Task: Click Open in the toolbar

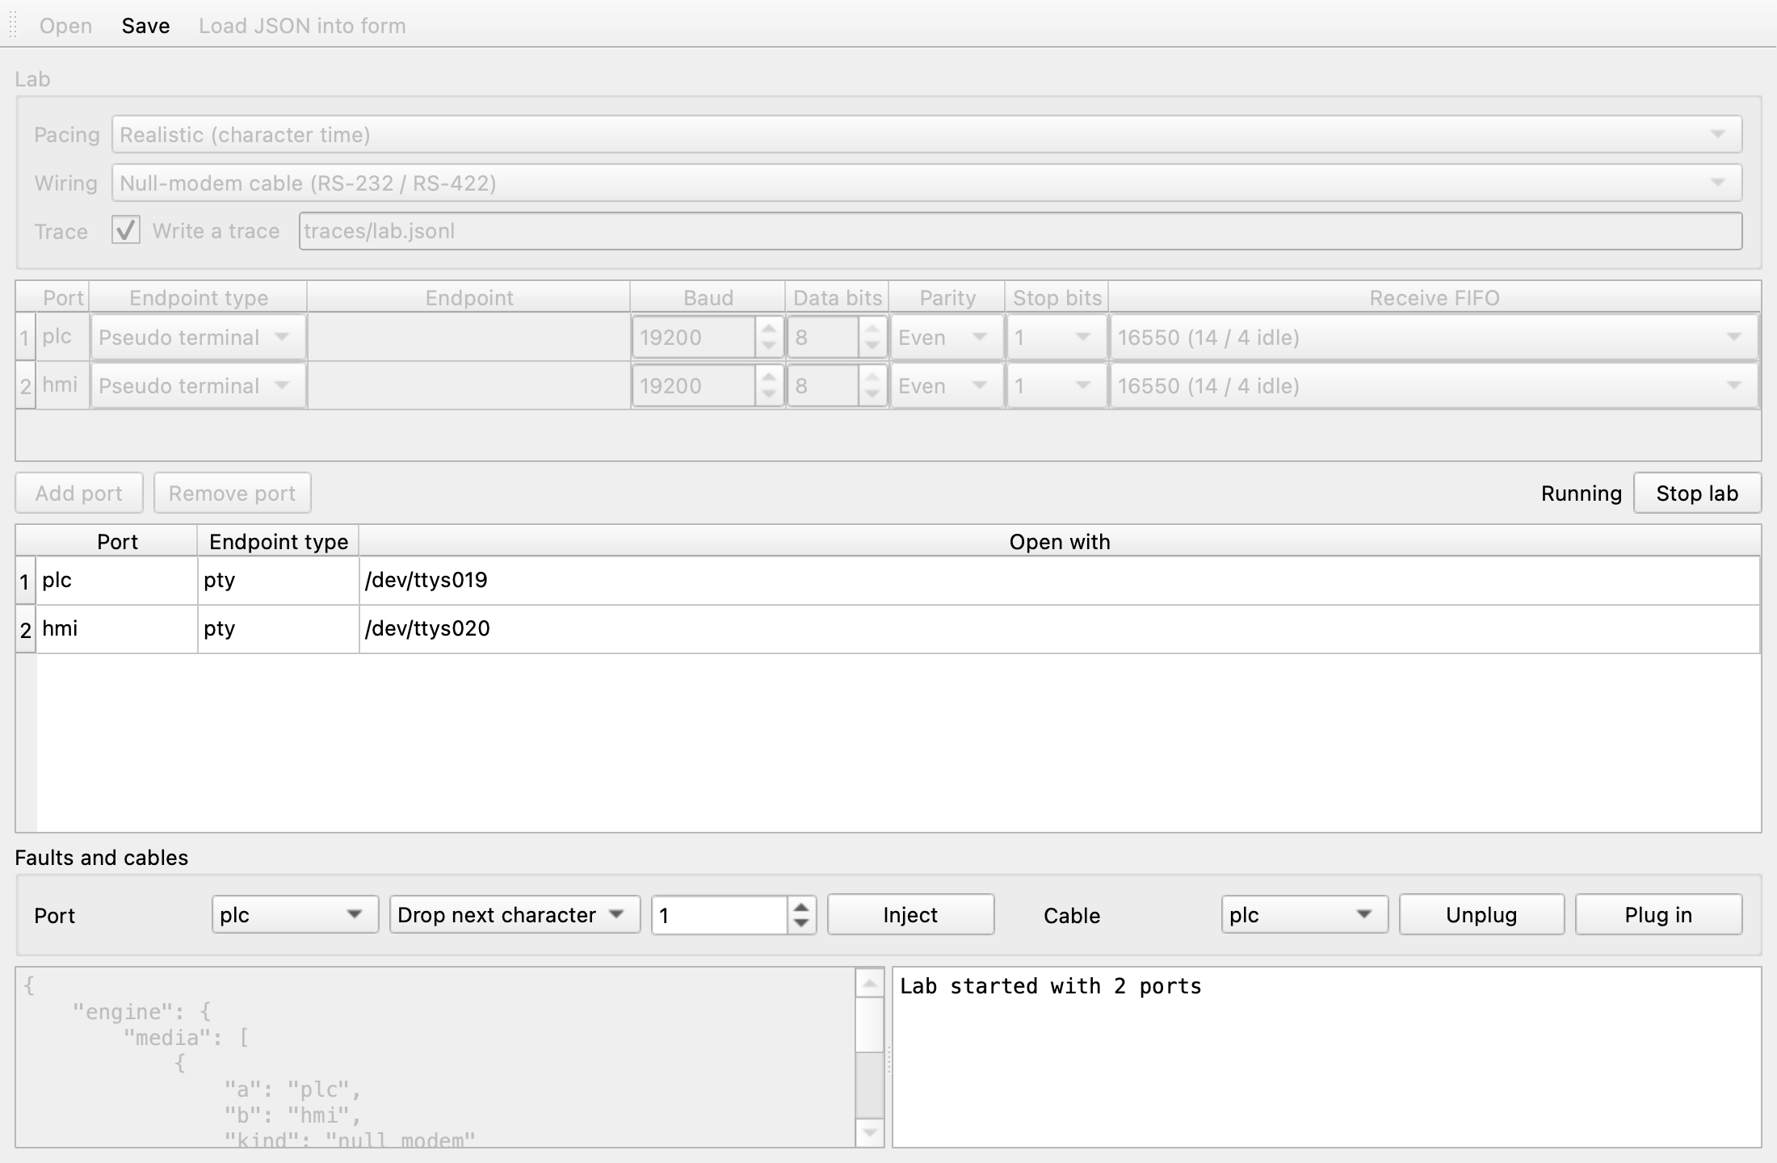Action: pos(65,26)
